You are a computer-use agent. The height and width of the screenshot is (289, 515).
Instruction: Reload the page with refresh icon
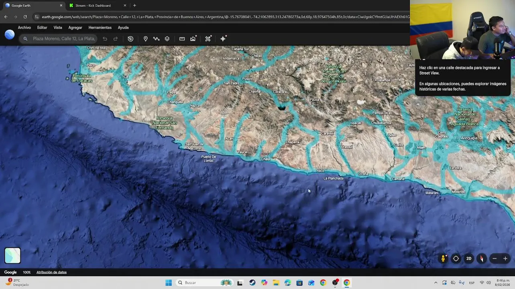(x=25, y=17)
